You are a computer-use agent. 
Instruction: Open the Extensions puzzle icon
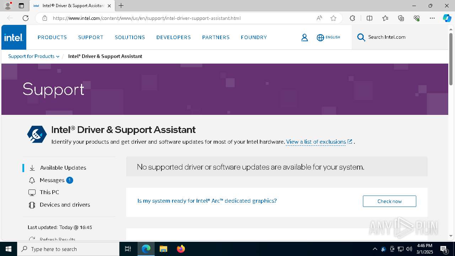tap(352, 18)
